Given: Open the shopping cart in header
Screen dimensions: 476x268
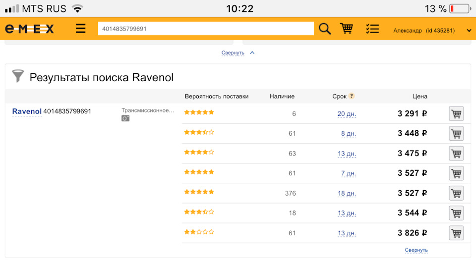Looking at the screenshot, I should (347, 29).
